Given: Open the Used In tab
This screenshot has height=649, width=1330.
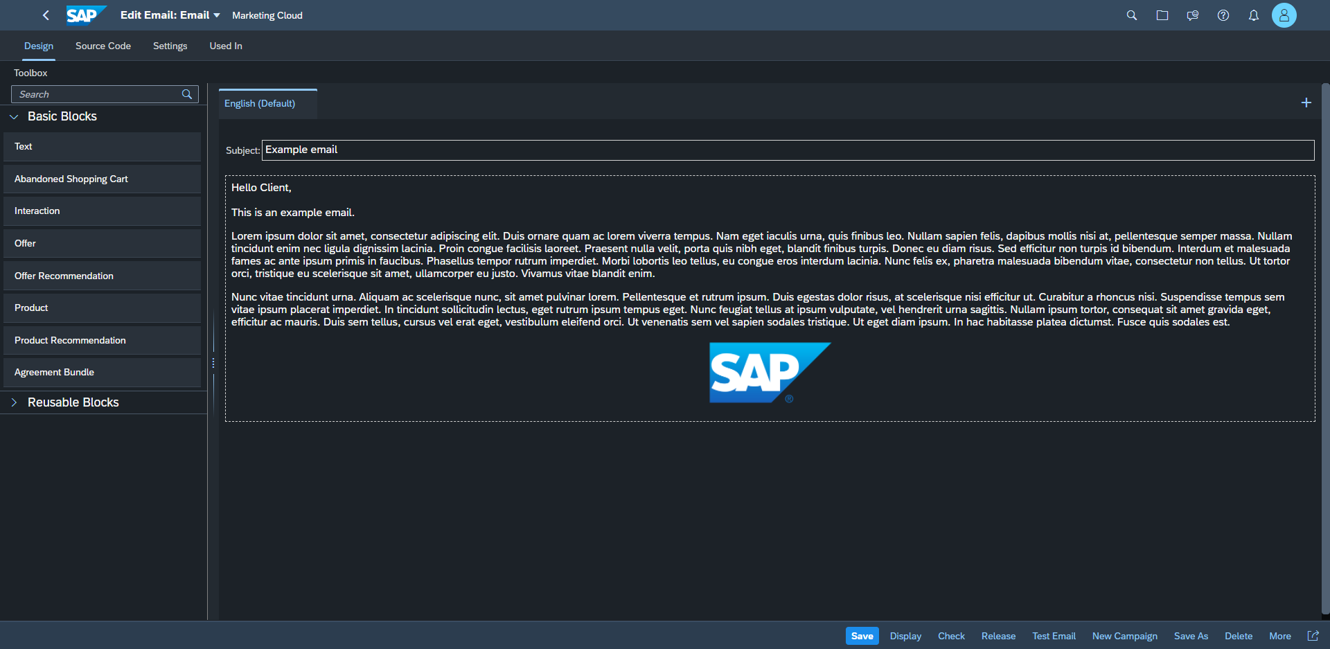Looking at the screenshot, I should pos(226,46).
